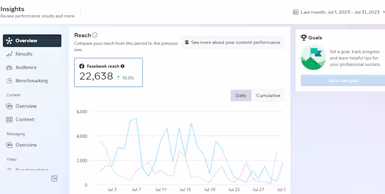Go to Content Overview in the sidebar

(x=26, y=106)
